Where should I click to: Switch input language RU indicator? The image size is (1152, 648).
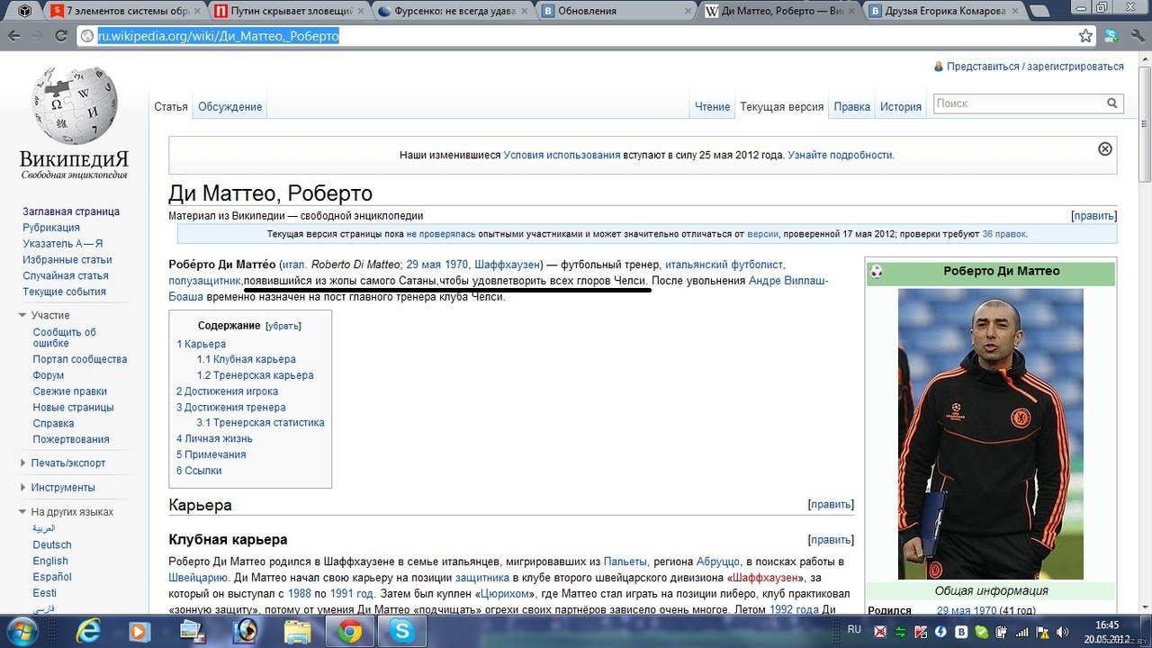pyautogui.click(x=854, y=631)
